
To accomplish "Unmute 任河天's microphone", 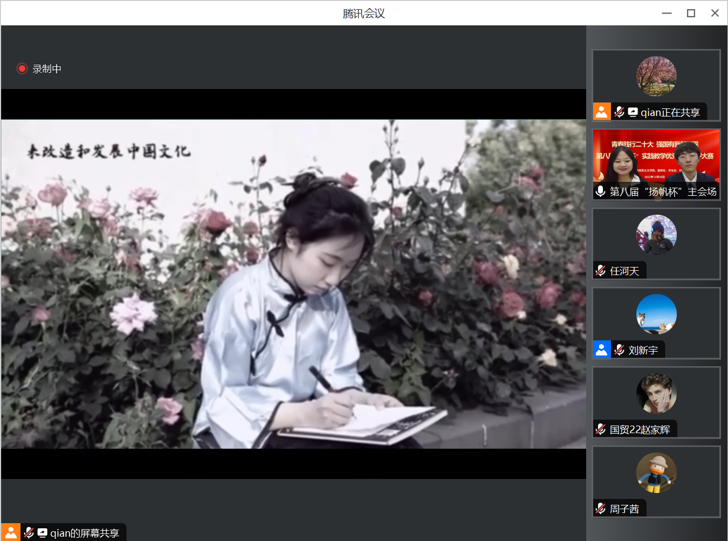I will [x=600, y=270].
